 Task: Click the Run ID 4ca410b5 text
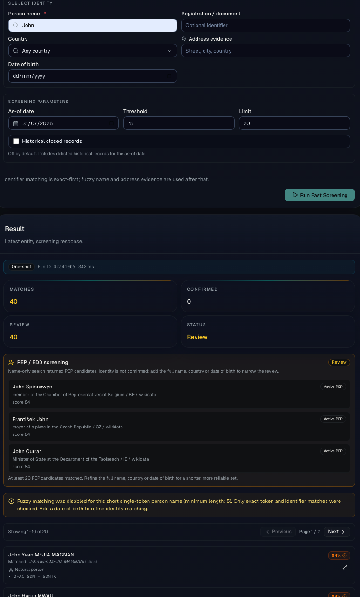tap(56, 267)
